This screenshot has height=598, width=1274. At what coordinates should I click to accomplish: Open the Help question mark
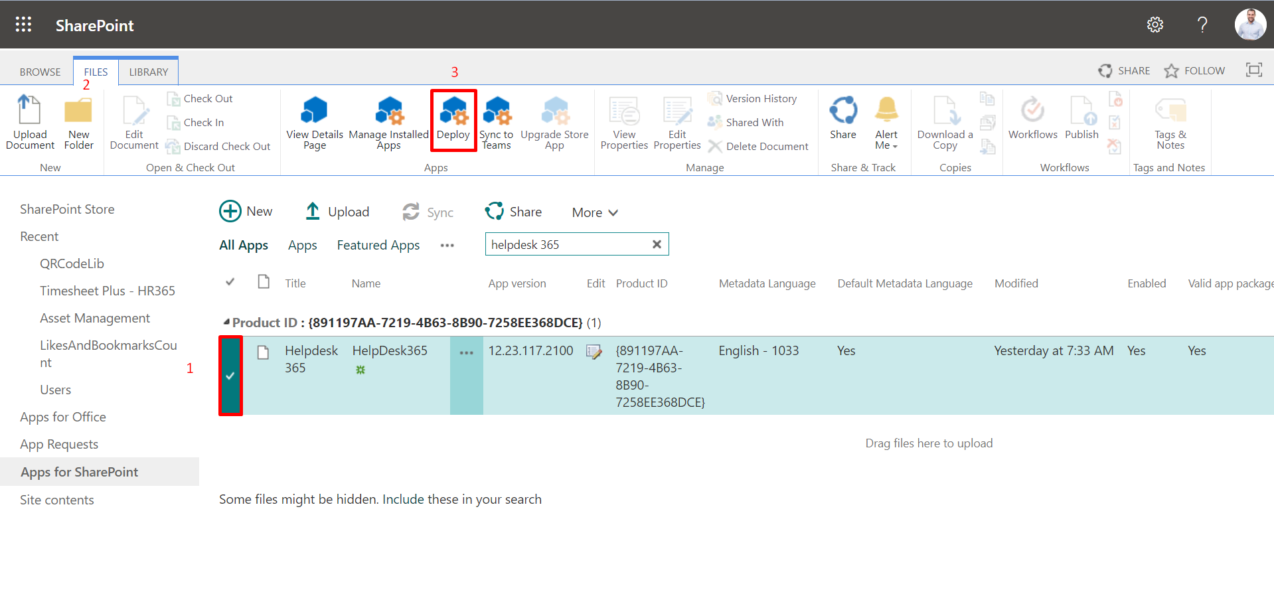pyautogui.click(x=1202, y=25)
